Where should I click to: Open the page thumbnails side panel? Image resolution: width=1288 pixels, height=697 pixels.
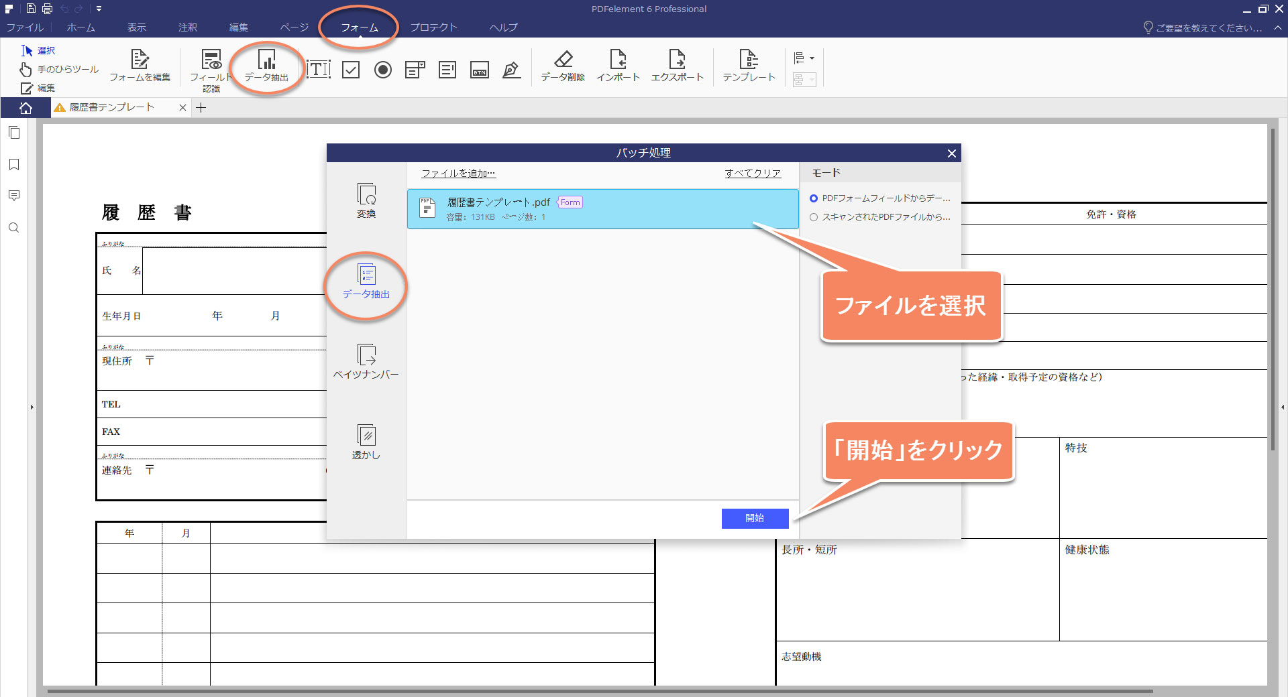click(14, 133)
